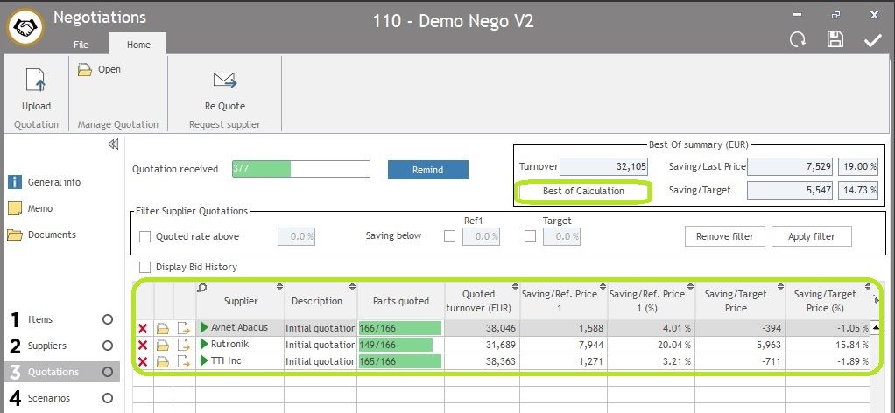Click the Re Quote envelope icon

224,81
